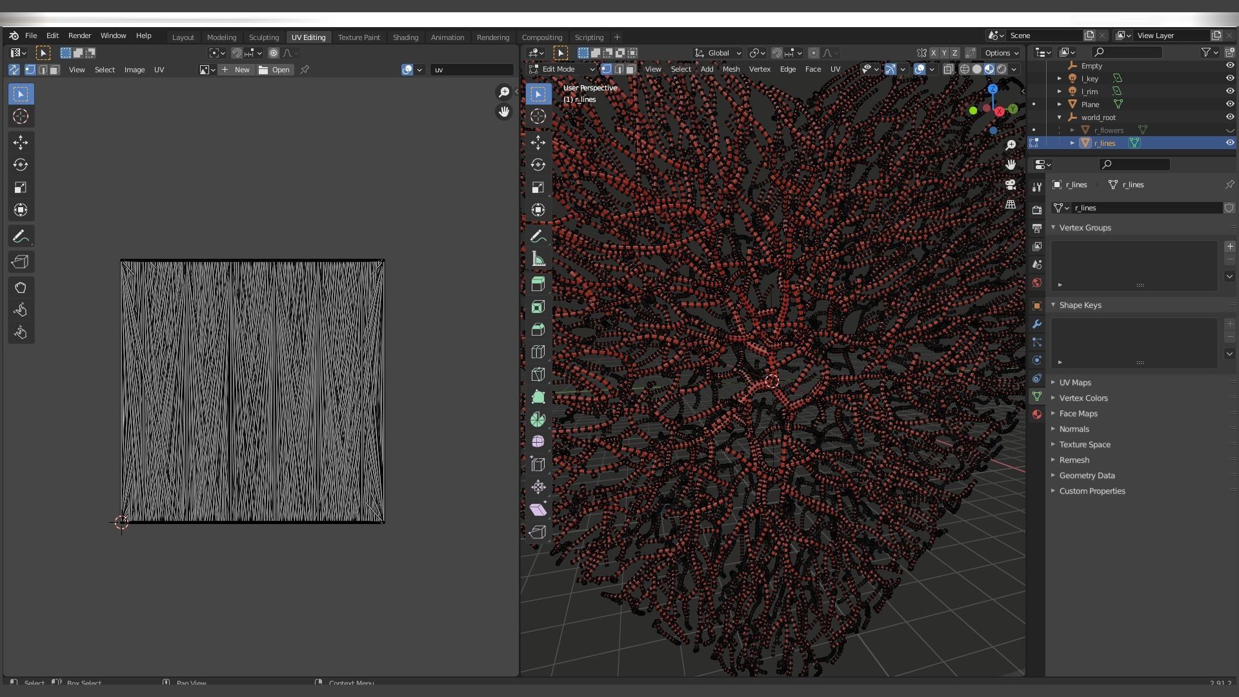The image size is (1239, 697).
Task: Open the Options dropdown in viewport header
Action: [1001, 53]
